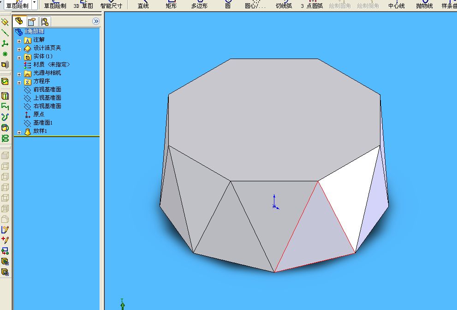Screen dimensions: 457x310
Task: Expand the 放样1 feature
Action: 19,132
